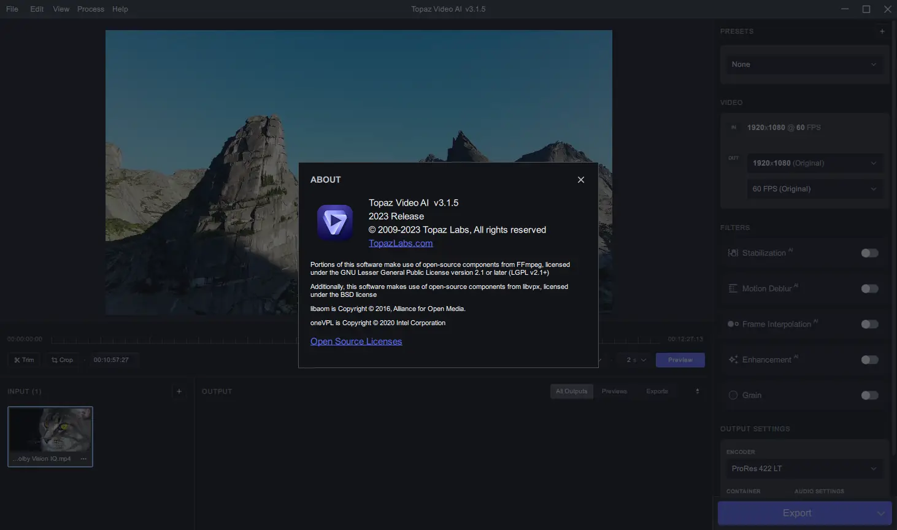The height and width of the screenshot is (530, 897).
Task: Click the Grain filter circle icon
Action: click(733, 396)
